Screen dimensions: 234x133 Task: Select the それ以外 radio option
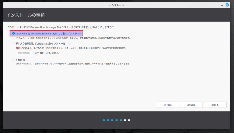(13, 60)
